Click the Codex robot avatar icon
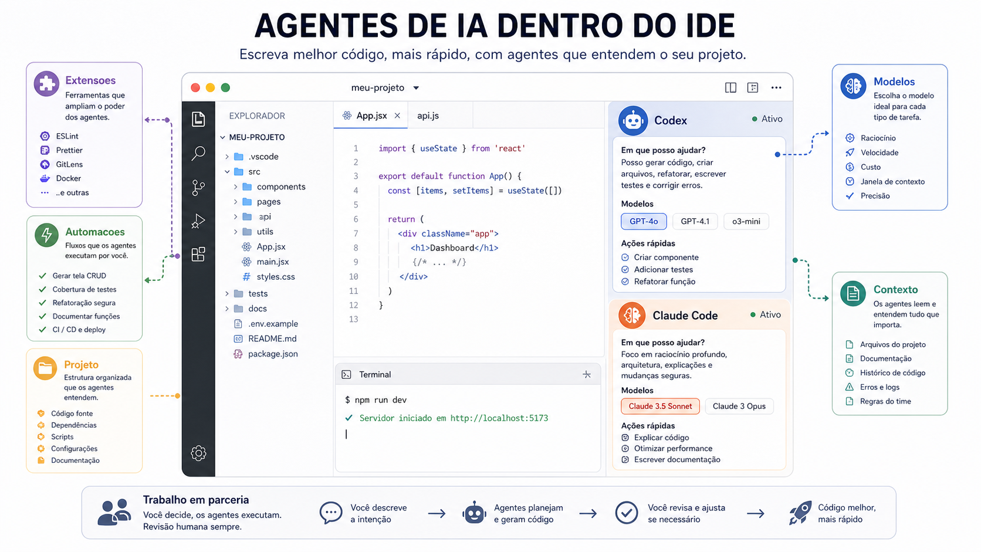 pyautogui.click(x=633, y=120)
